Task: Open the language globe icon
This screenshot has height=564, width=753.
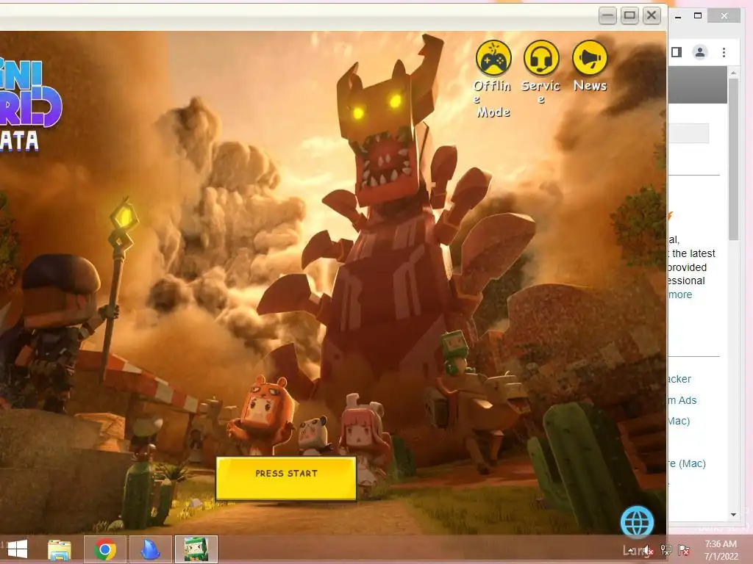Action: [637, 521]
